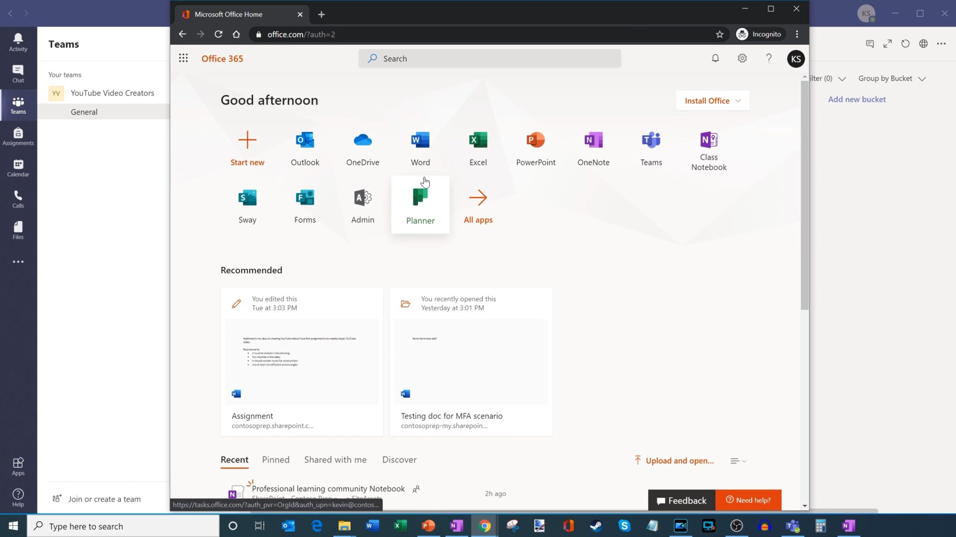Open the Forms app
The height and width of the screenshot is (537, 956).
[304, 204]
